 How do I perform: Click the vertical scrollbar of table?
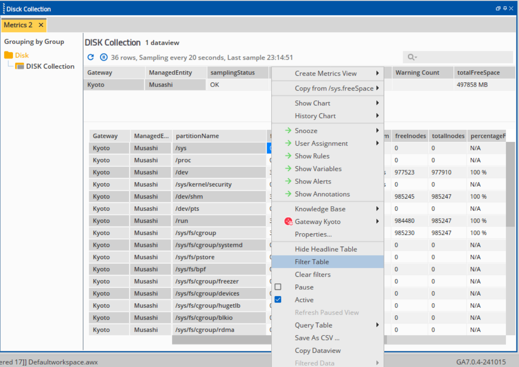pyautogui.click(x=510, y=183)
